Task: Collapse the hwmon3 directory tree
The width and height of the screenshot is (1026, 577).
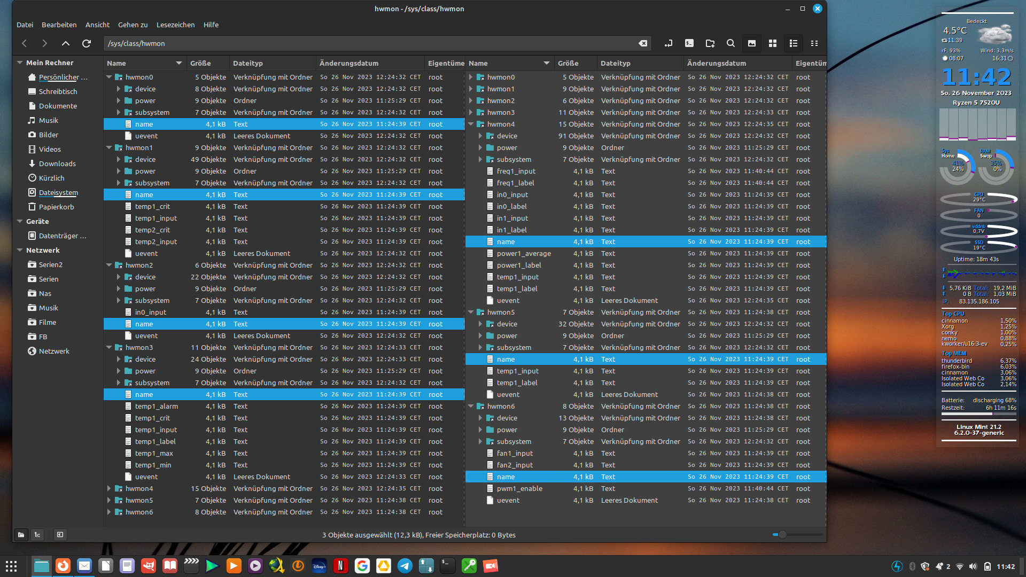Action: click(109, 347)
